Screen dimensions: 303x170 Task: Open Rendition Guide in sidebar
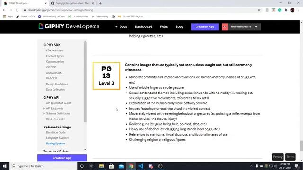56,132
